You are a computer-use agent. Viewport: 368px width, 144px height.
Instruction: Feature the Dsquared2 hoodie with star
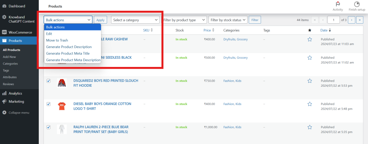[x=309, y=81]
